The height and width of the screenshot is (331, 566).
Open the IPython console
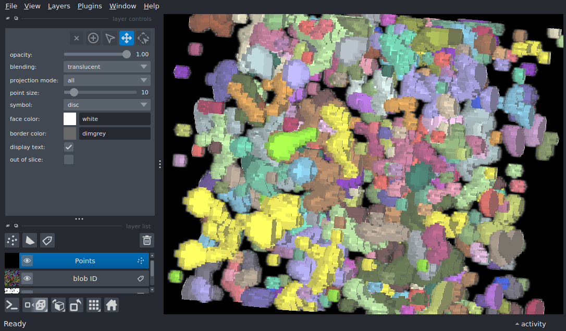point(12,305)
